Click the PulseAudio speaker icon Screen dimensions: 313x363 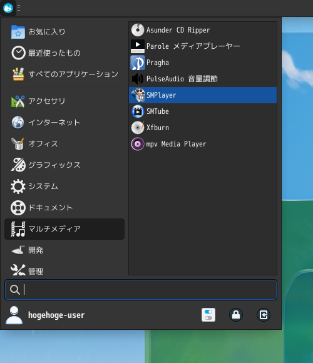138,79
